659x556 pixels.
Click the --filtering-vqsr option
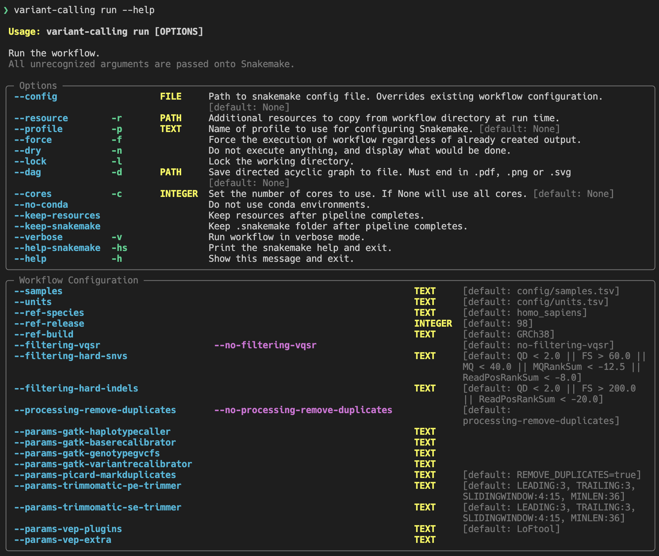[x=57, y=345]
